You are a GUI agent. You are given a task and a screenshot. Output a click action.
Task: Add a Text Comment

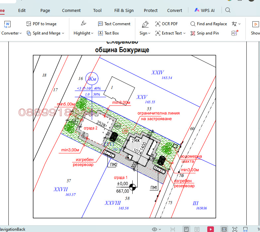tap(114, 24)
